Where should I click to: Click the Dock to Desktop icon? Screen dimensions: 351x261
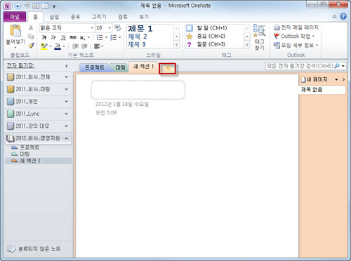[36, 6]
